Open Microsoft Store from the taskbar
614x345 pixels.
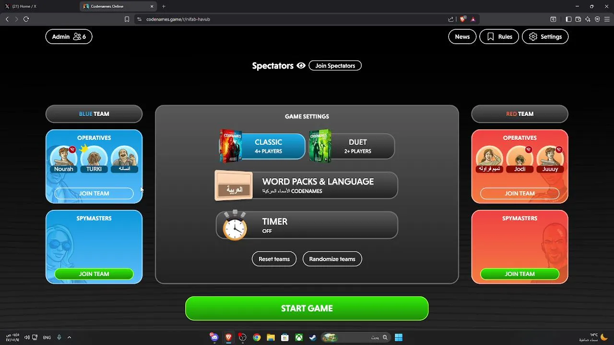pos(285,337)
